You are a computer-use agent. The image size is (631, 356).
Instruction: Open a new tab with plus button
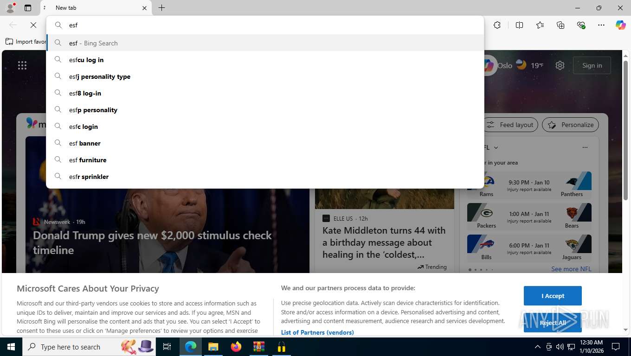click(x=161, y=8)
